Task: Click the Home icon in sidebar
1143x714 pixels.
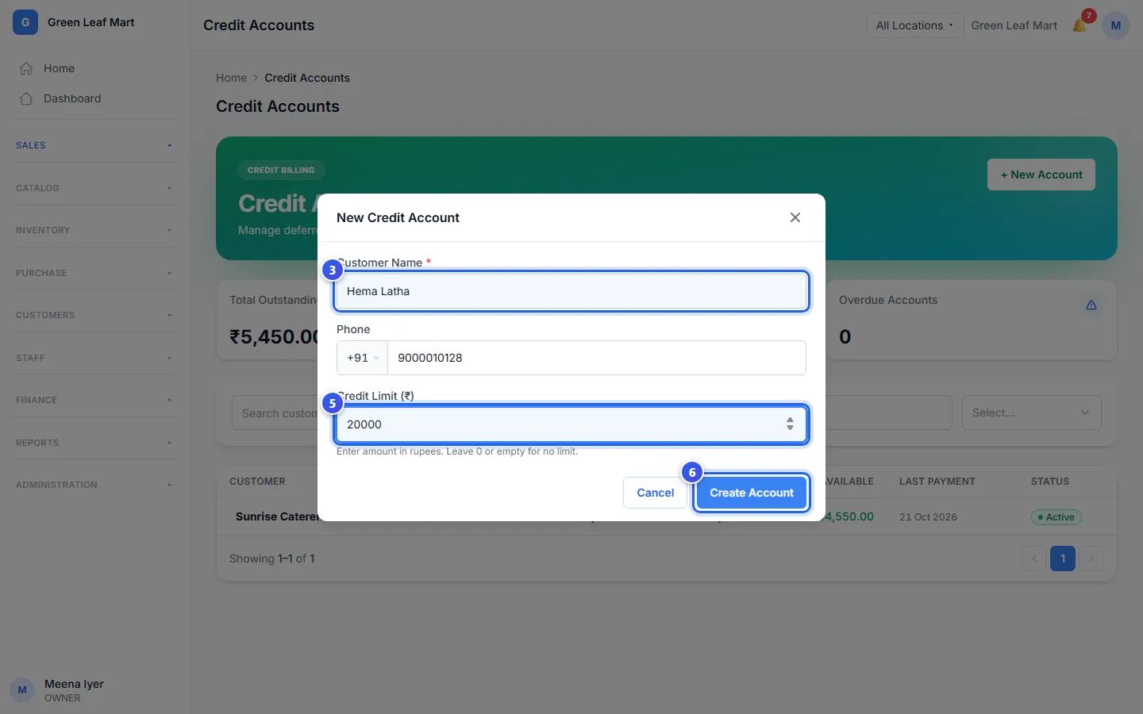Action: (26, 68)
